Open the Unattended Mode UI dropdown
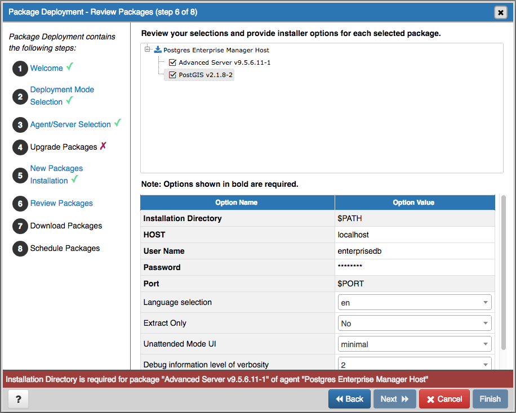Image resolution: width=516 pixels, height=413 pixels. pos(415,344)
